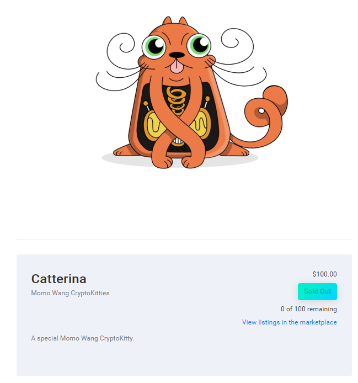Click the cat's right green eye
The image size is (358, 383).
(199, 45)
